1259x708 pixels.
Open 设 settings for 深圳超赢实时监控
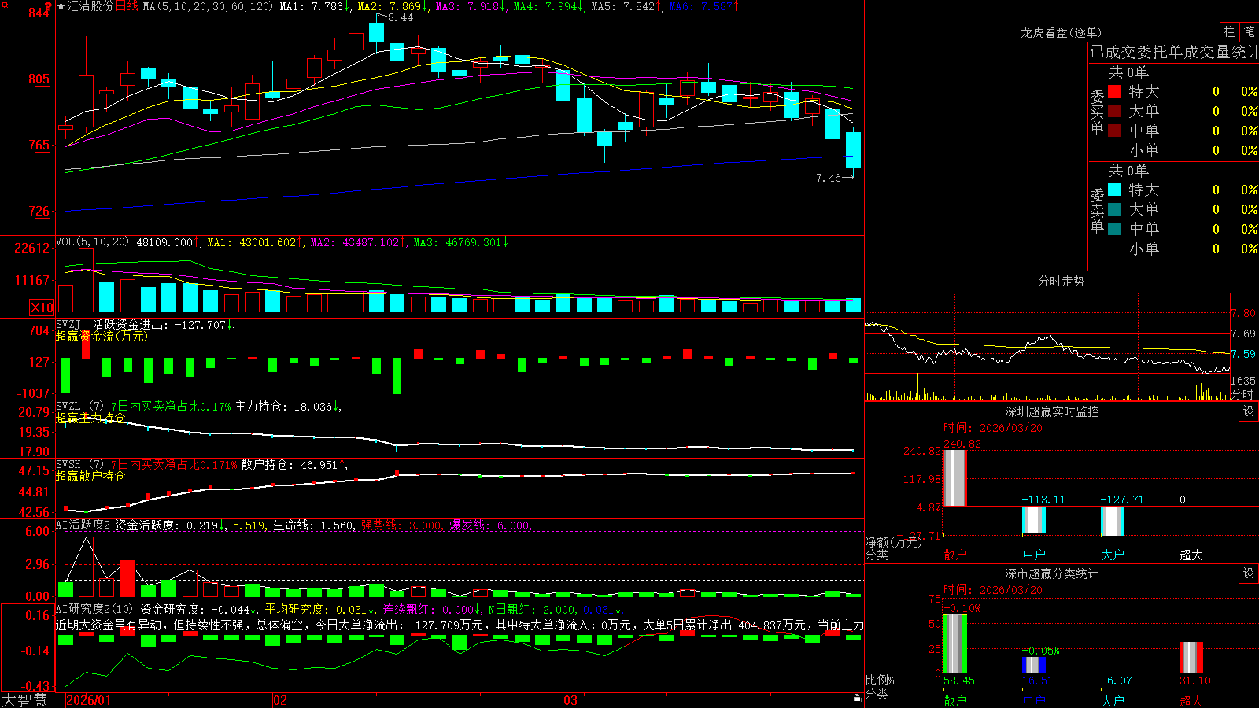1249,411
